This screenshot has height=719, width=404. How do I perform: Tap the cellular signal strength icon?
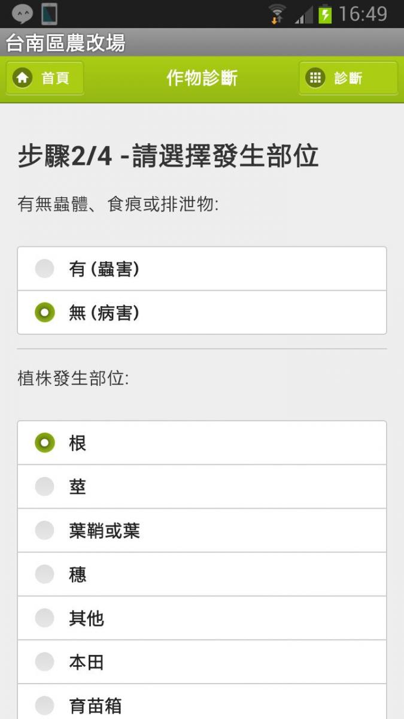[304, 14]
